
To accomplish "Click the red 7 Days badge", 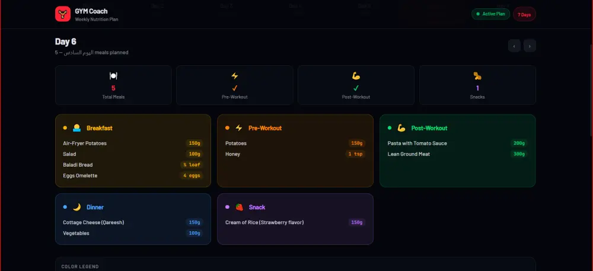I will tap(524, 14).
